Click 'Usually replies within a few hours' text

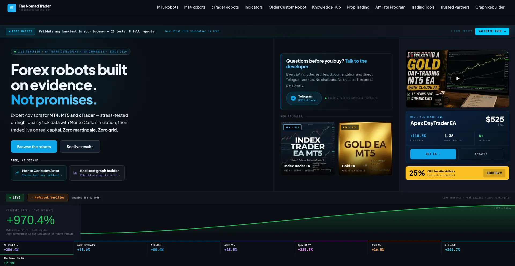pyautogui.click(x=352, y=98)
